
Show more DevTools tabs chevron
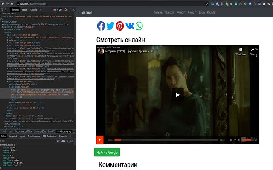pos(41,10)
